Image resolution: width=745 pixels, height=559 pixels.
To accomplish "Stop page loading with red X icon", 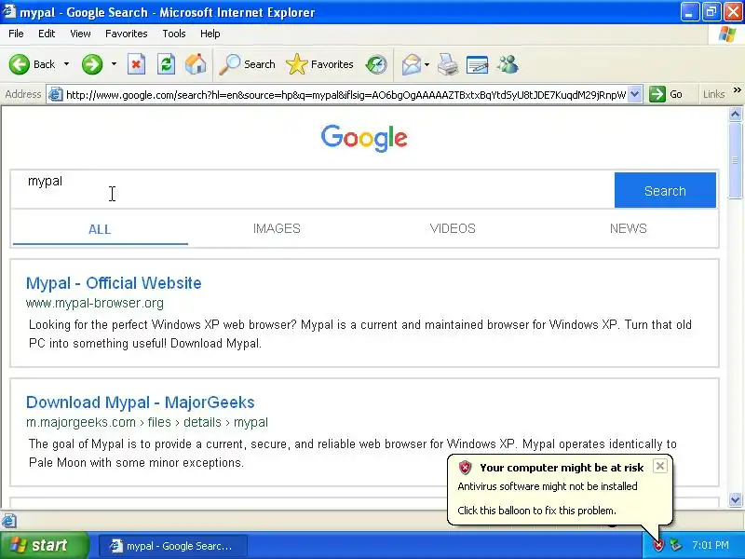I will [136, 64].
